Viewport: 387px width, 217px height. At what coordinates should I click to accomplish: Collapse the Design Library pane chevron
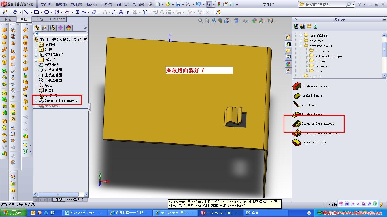296,19
